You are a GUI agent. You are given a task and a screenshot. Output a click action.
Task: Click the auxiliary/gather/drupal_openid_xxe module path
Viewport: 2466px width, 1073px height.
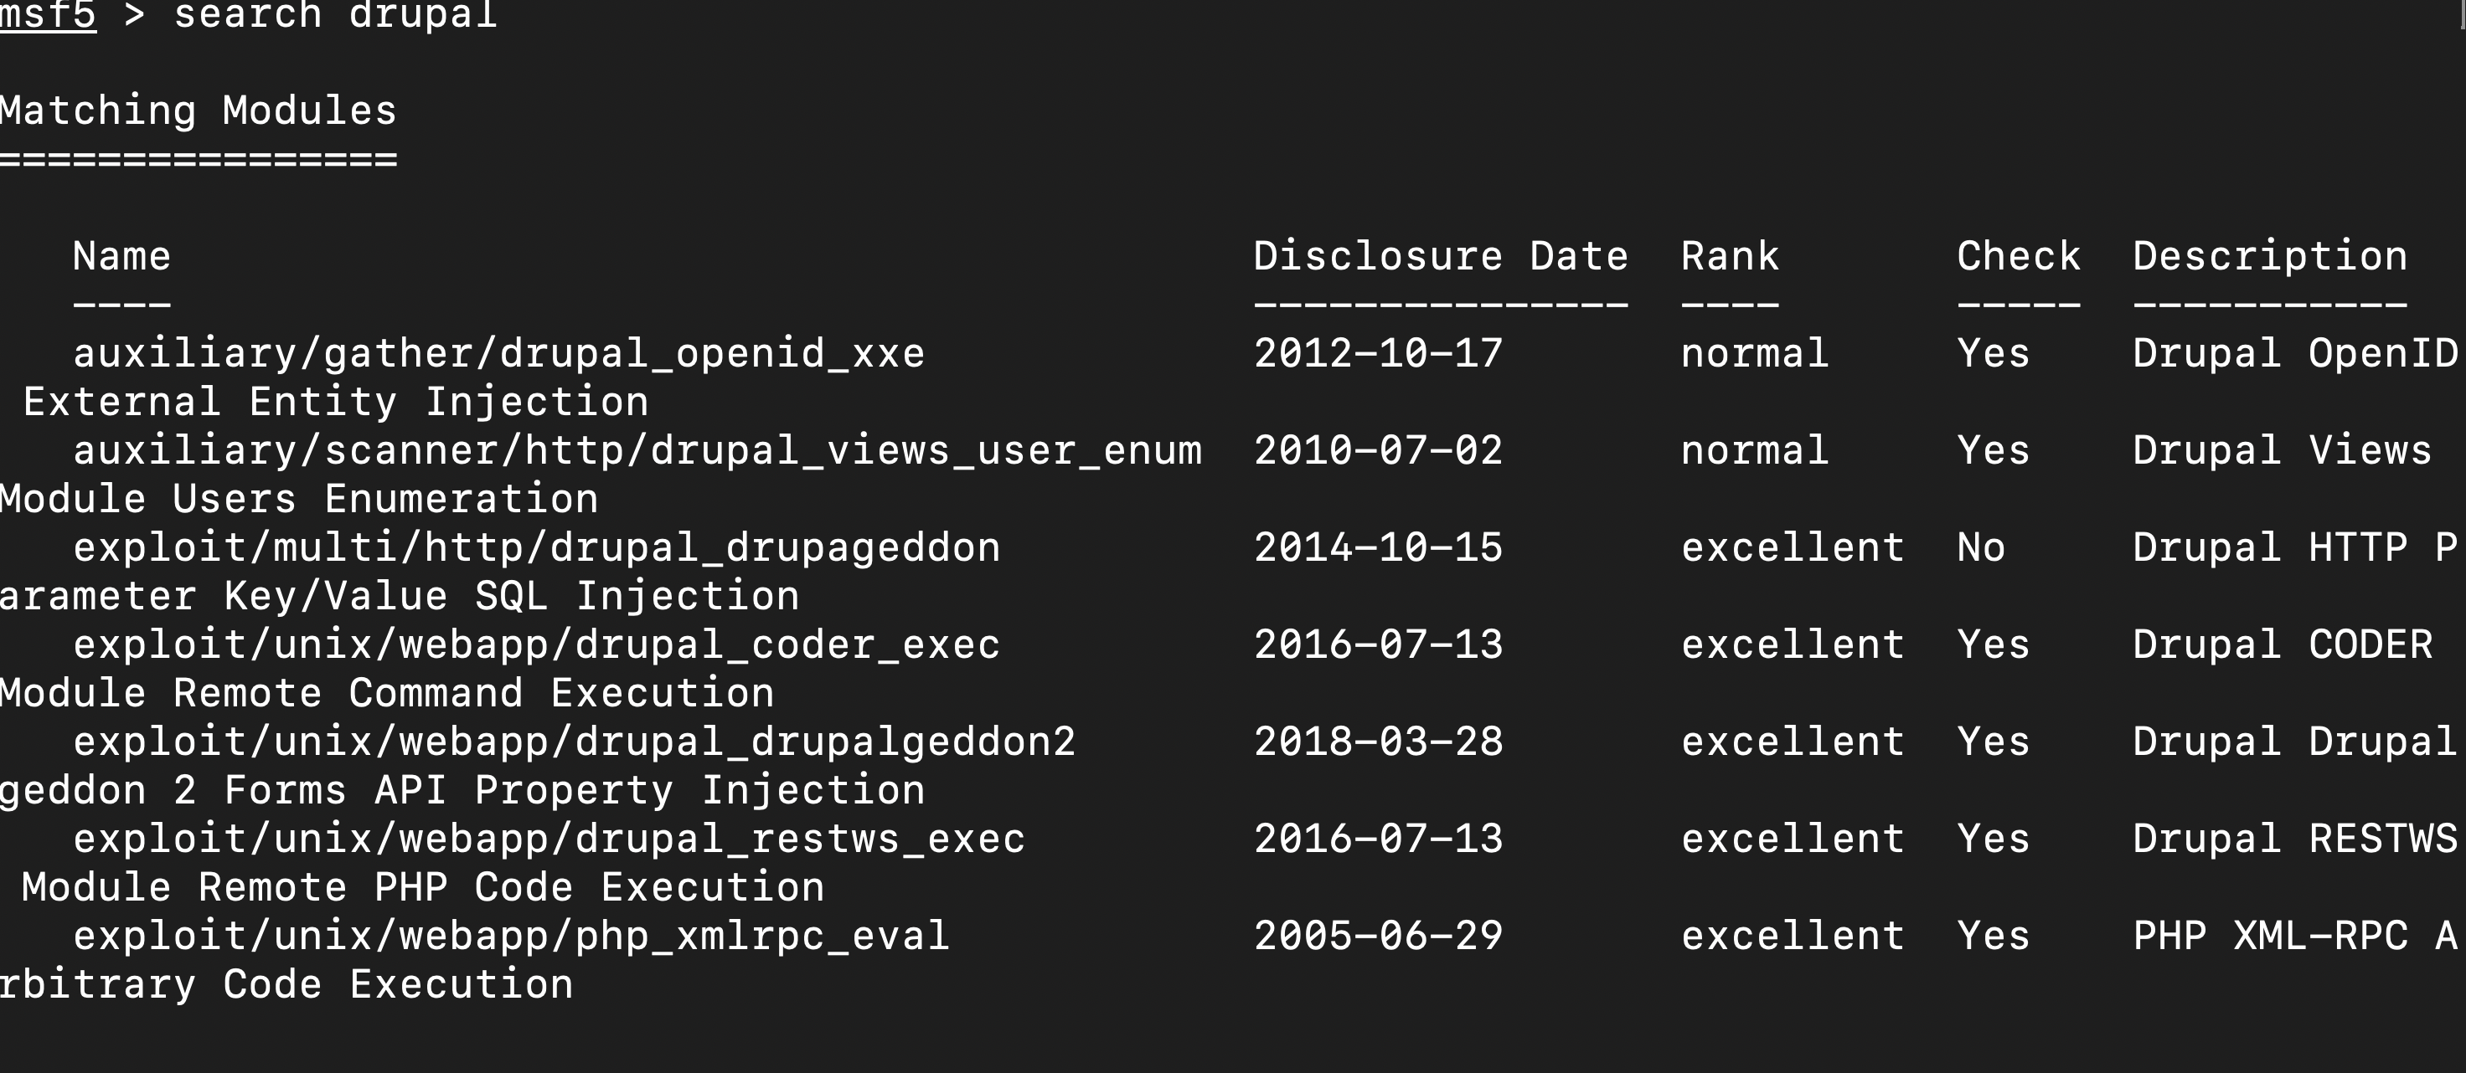[x=498, y=354]
